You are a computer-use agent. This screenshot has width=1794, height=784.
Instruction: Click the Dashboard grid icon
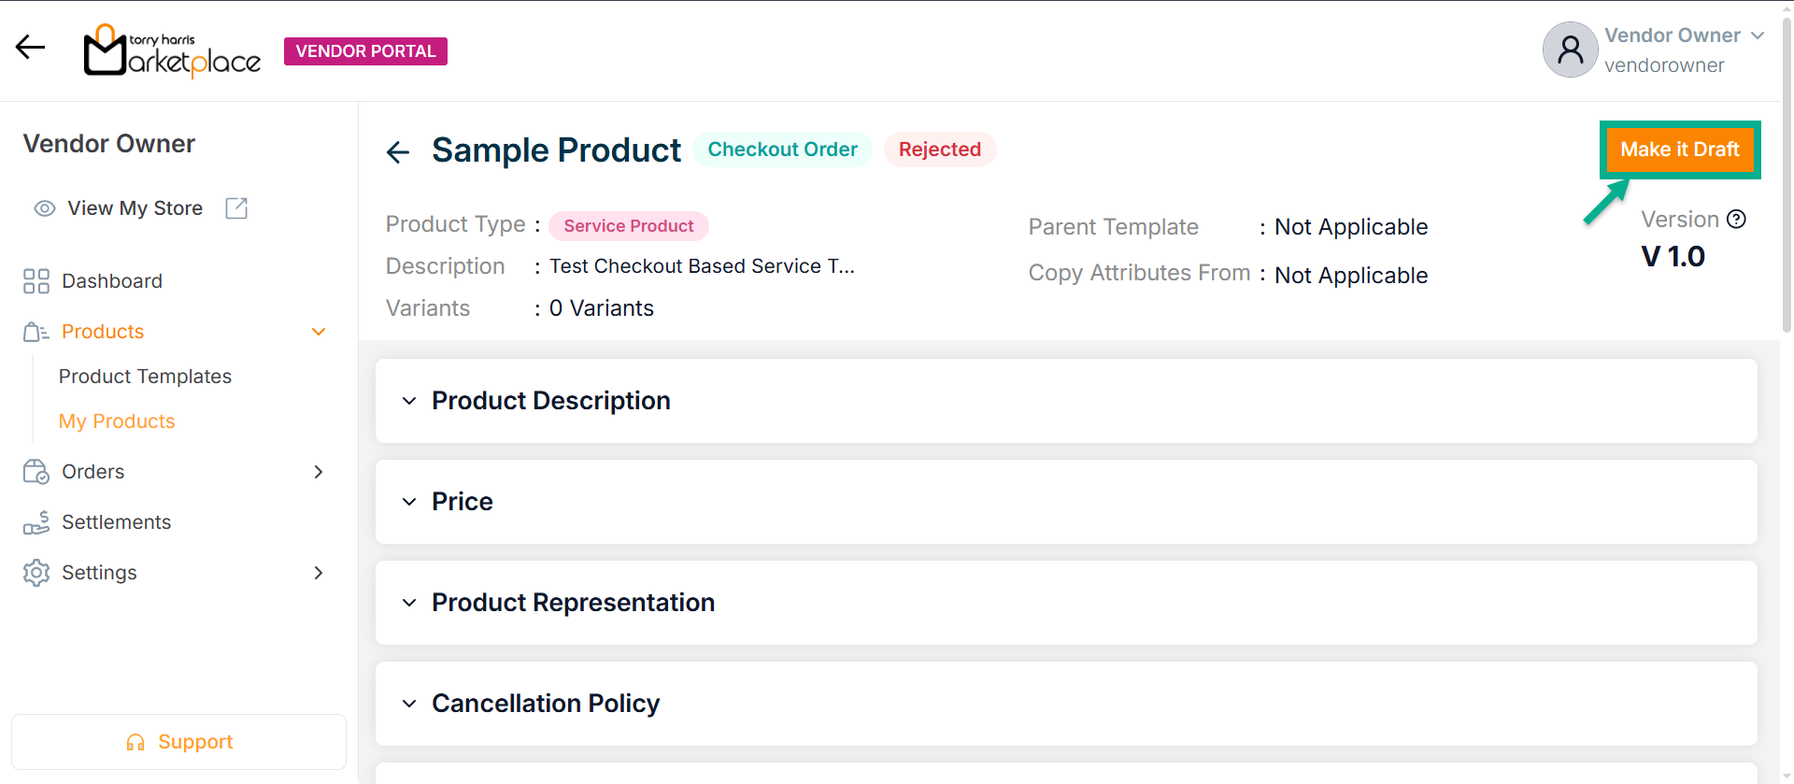36,281
